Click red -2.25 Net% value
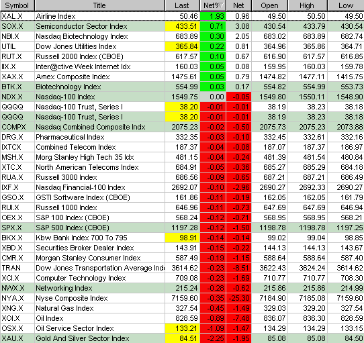Viewport: 364px width, 343px height. (x=213, y=338)
